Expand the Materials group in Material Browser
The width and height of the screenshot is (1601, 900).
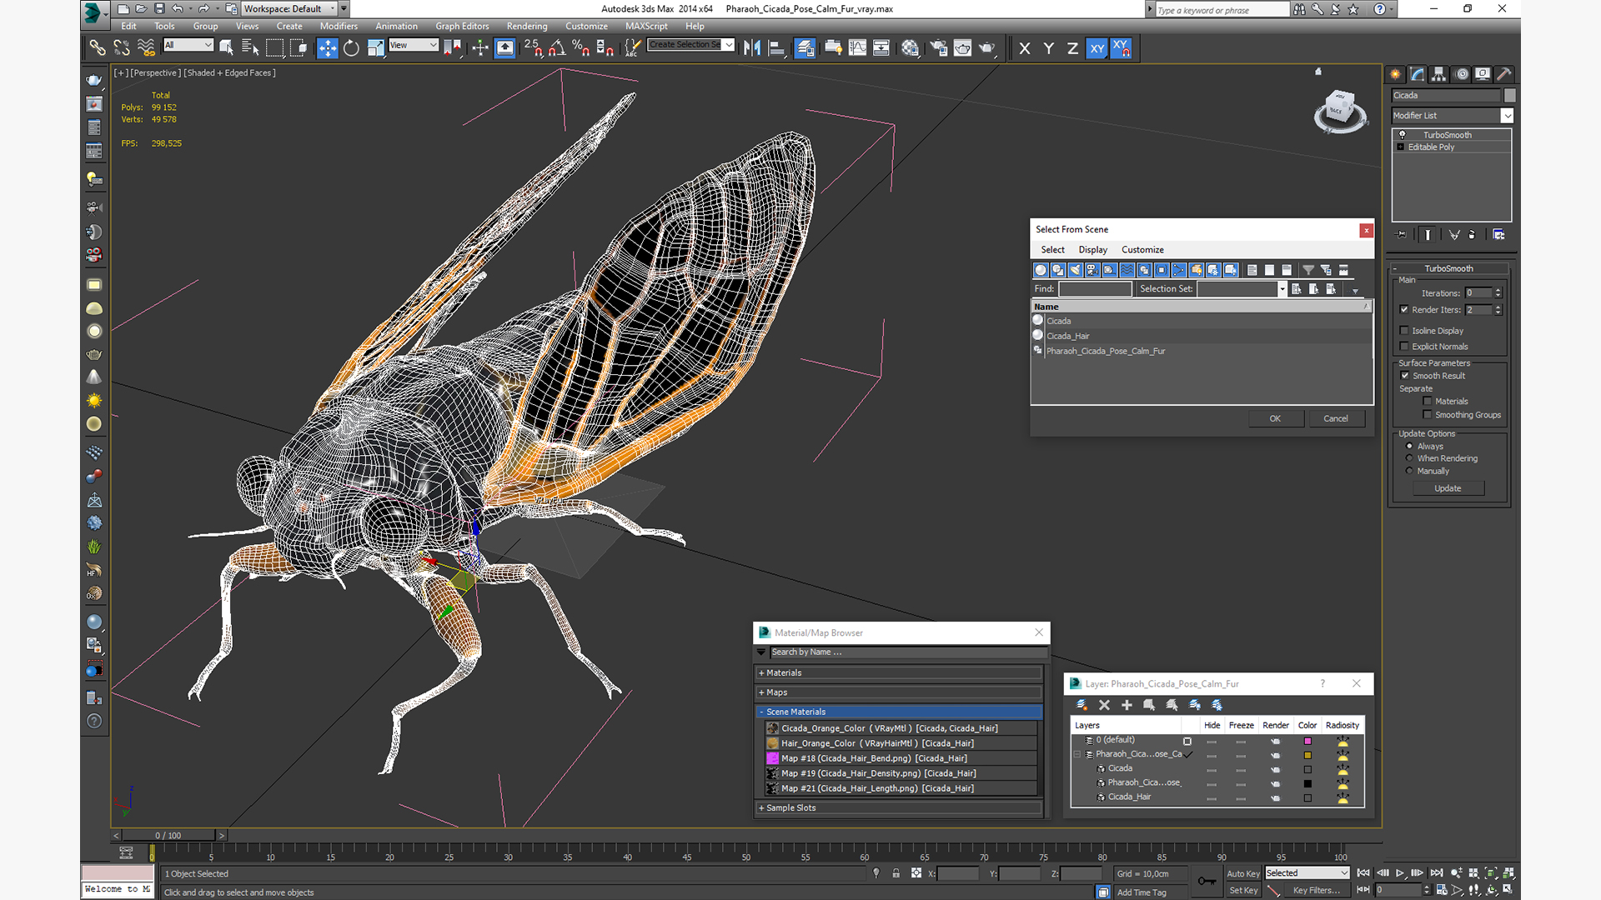click(x=899, y=673)
